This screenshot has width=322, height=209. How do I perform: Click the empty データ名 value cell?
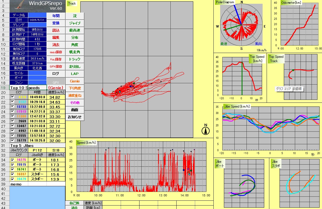[x=37, y=15]
